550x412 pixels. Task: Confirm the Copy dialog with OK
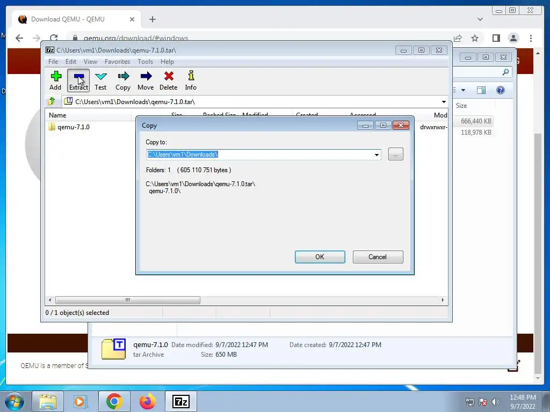(x=320, y=257)
